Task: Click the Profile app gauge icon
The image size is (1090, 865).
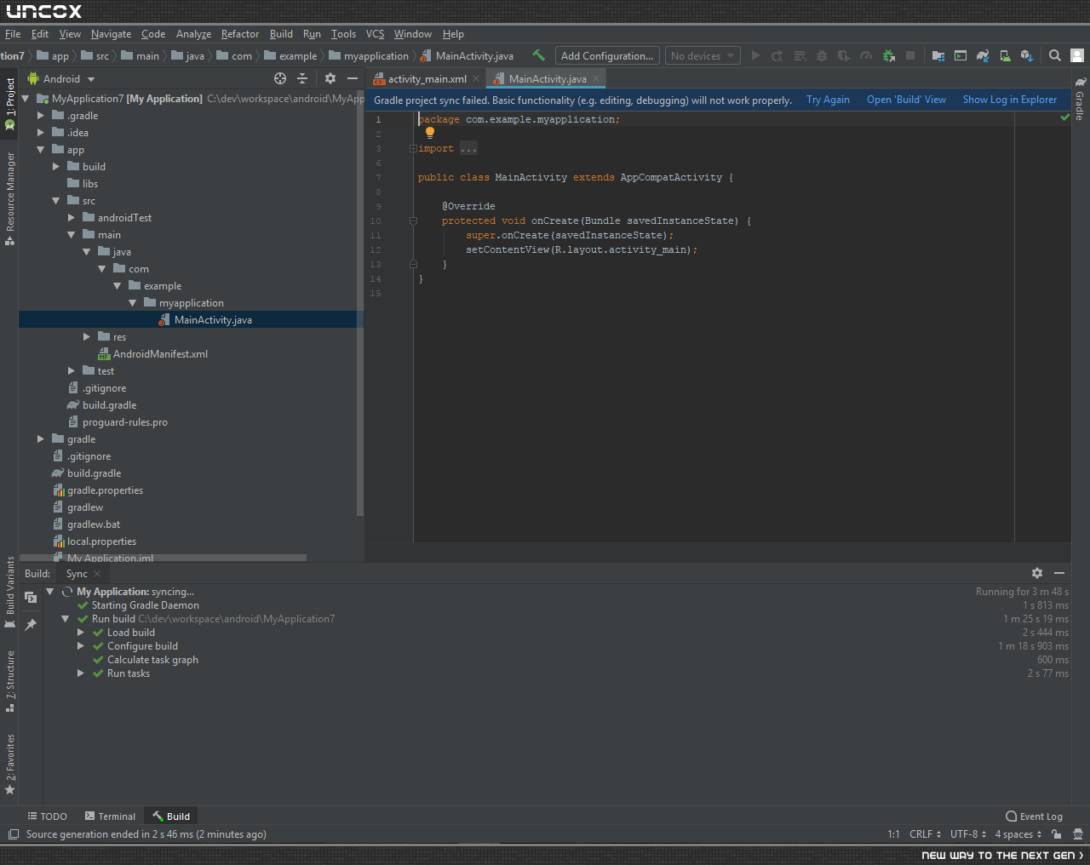Action: 866,55
